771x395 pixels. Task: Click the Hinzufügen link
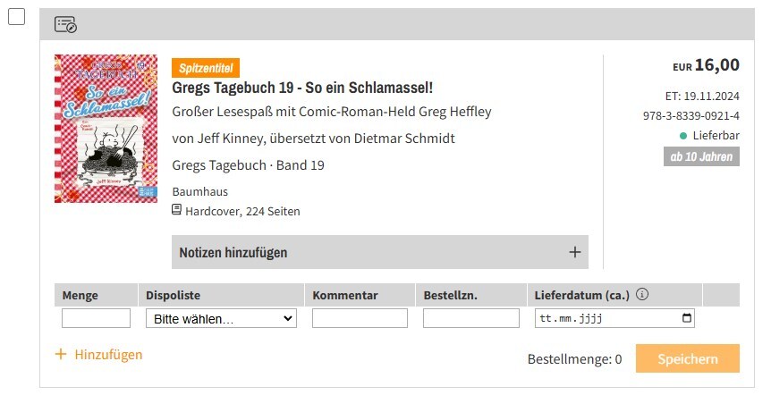pyautogui.click(x=108, y=354)
